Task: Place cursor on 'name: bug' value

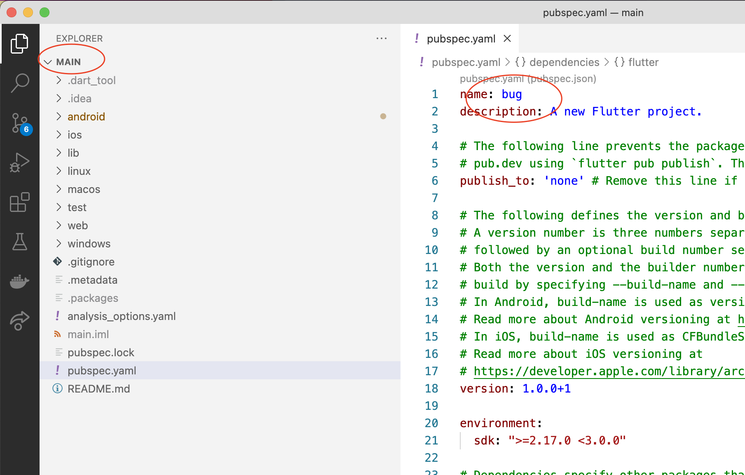Action: (512, 94)
